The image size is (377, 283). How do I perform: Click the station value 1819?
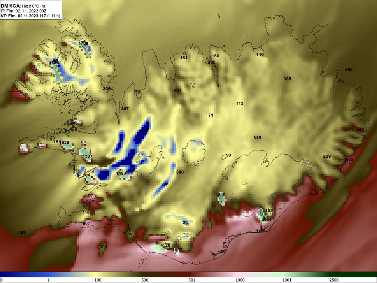221,195
